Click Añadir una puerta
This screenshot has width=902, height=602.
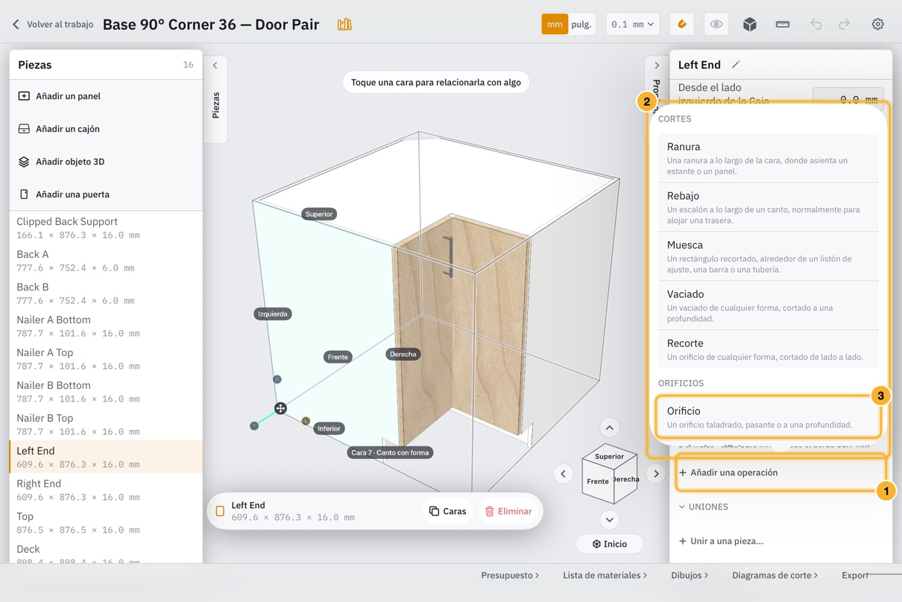click(106, 194)
